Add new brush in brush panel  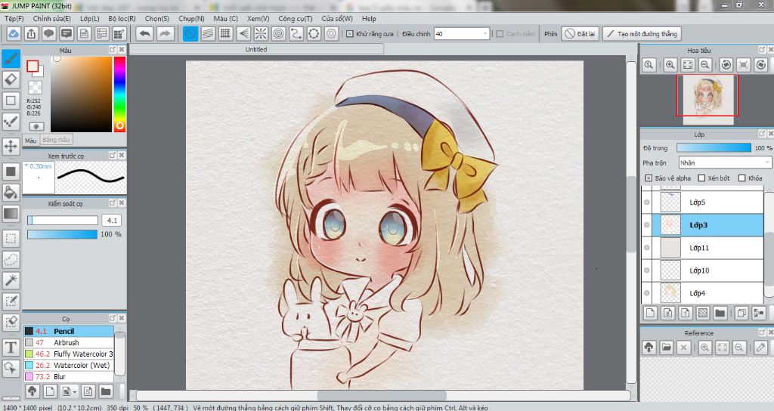pyautogui.click(x=50, y=392)
